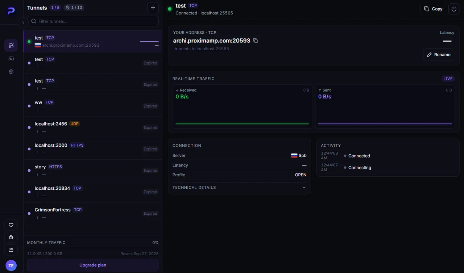Click the Copy button in the header
This screenshot has width=464, height=273.
(433, 9)
